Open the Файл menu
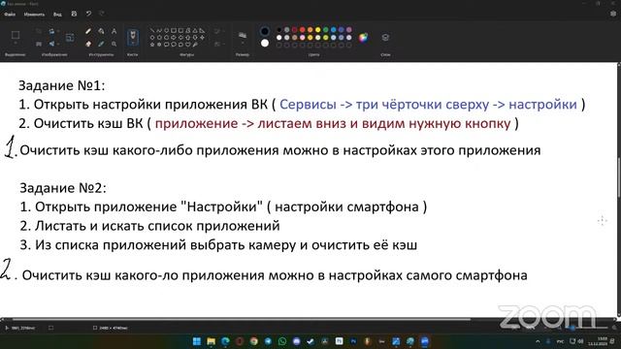The width and height of the screenshot is (621, 349). click(10, 15)
